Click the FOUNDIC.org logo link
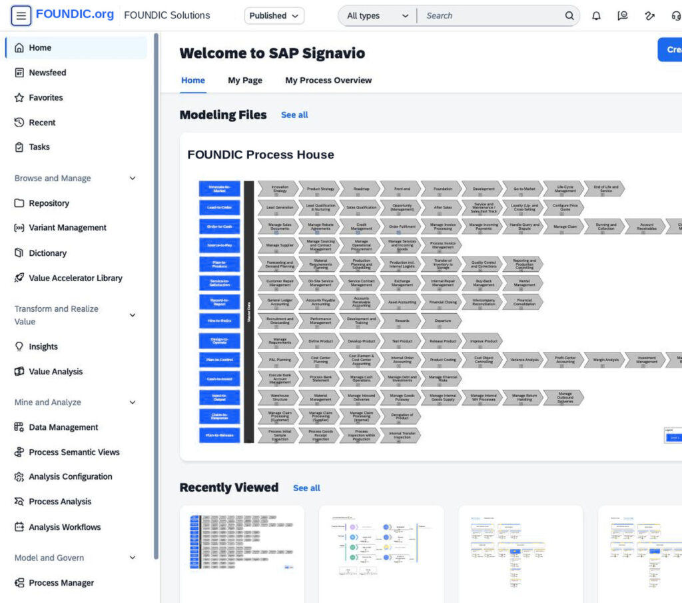Image resolution: width=682 pixels, height=603 pixels. tap(75, 15)
